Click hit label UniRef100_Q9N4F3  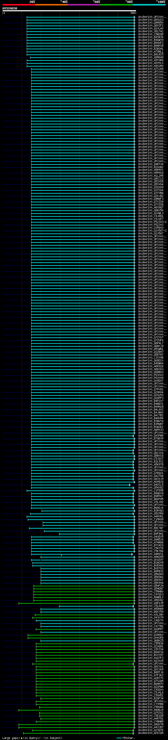click(151, 199)
